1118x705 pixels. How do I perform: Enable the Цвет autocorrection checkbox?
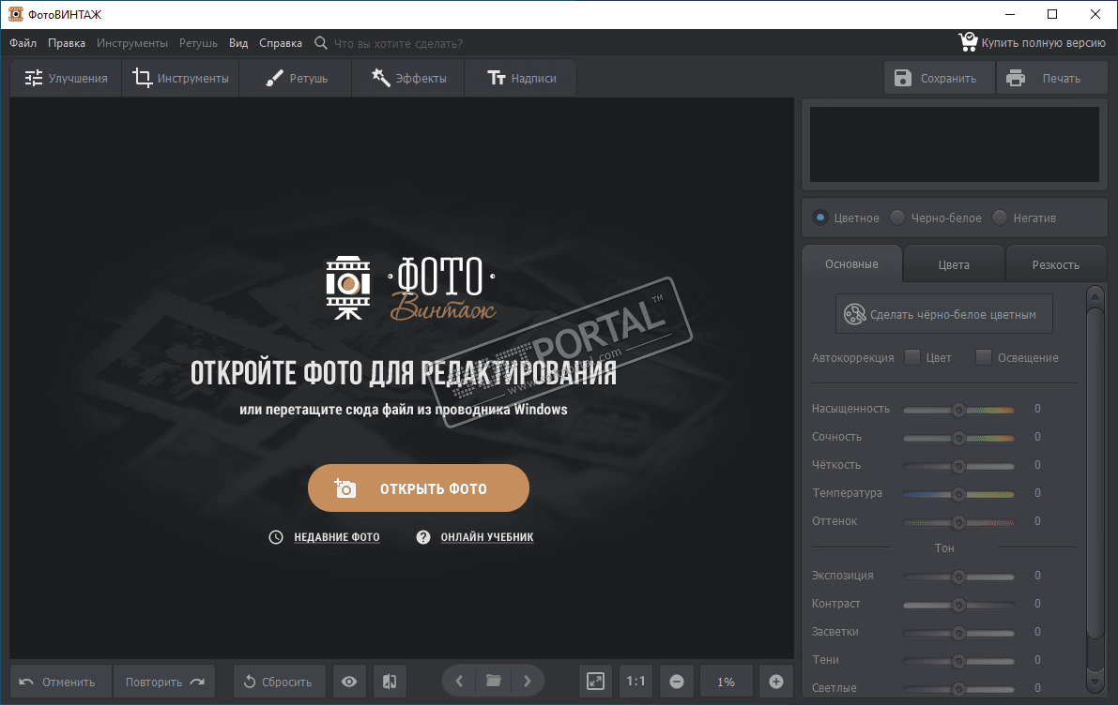pyautogui.click(x=911, y=357)
